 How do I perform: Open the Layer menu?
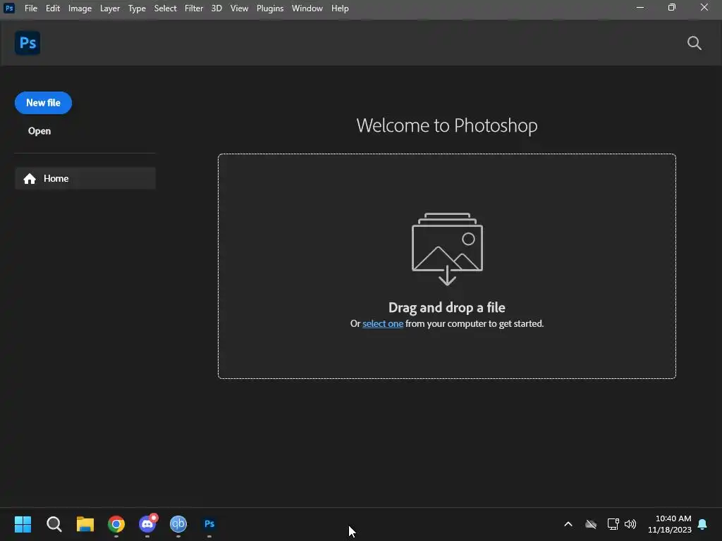(109, 8)
